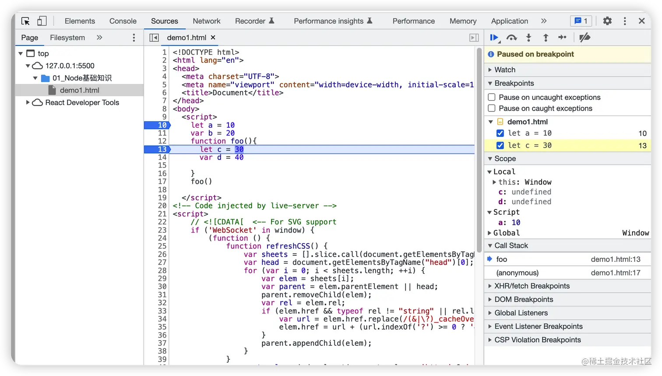
Task: Collapse the 127.0.0.1:5500 tree node
Action: tap(28, 66)
